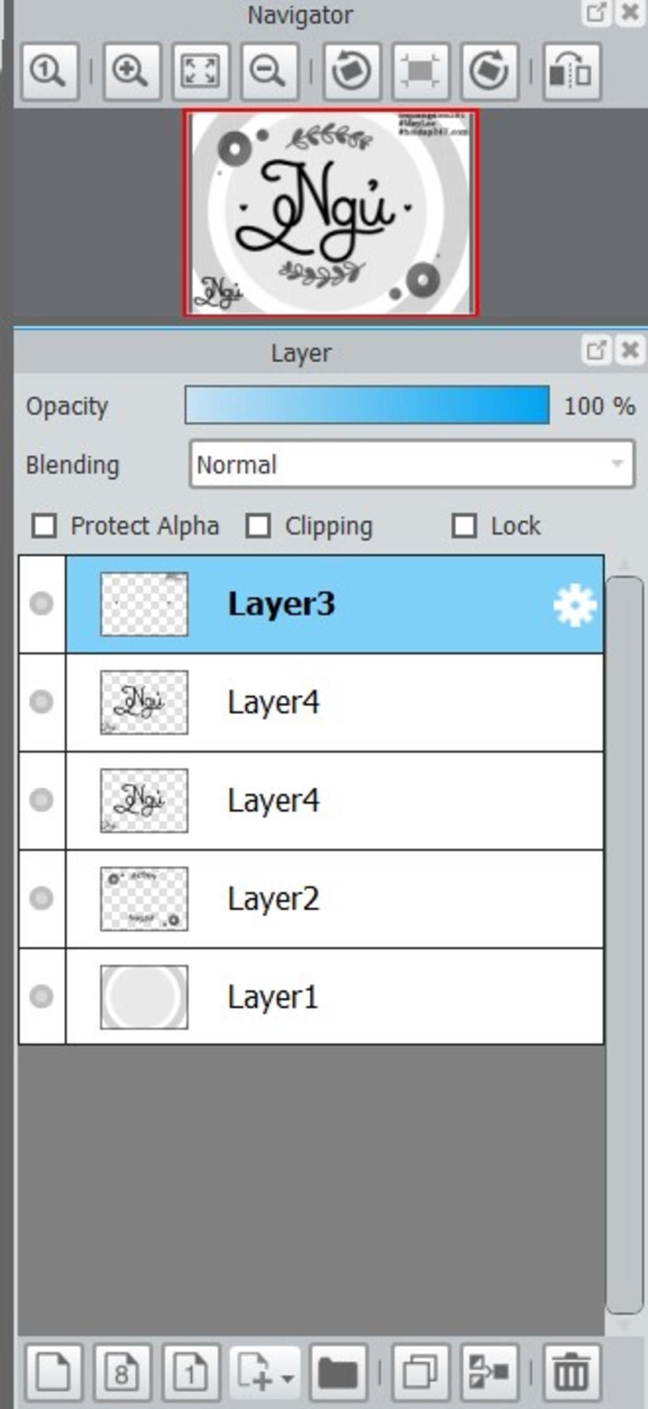Screen dimensions: 648x1409
Task: Add a new layer folder
Action: click(x=338, y=1373)
